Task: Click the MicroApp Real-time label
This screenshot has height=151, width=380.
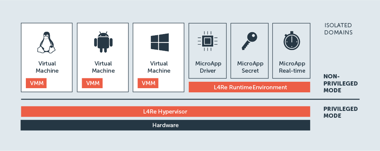Action: (x=292, y=67)
